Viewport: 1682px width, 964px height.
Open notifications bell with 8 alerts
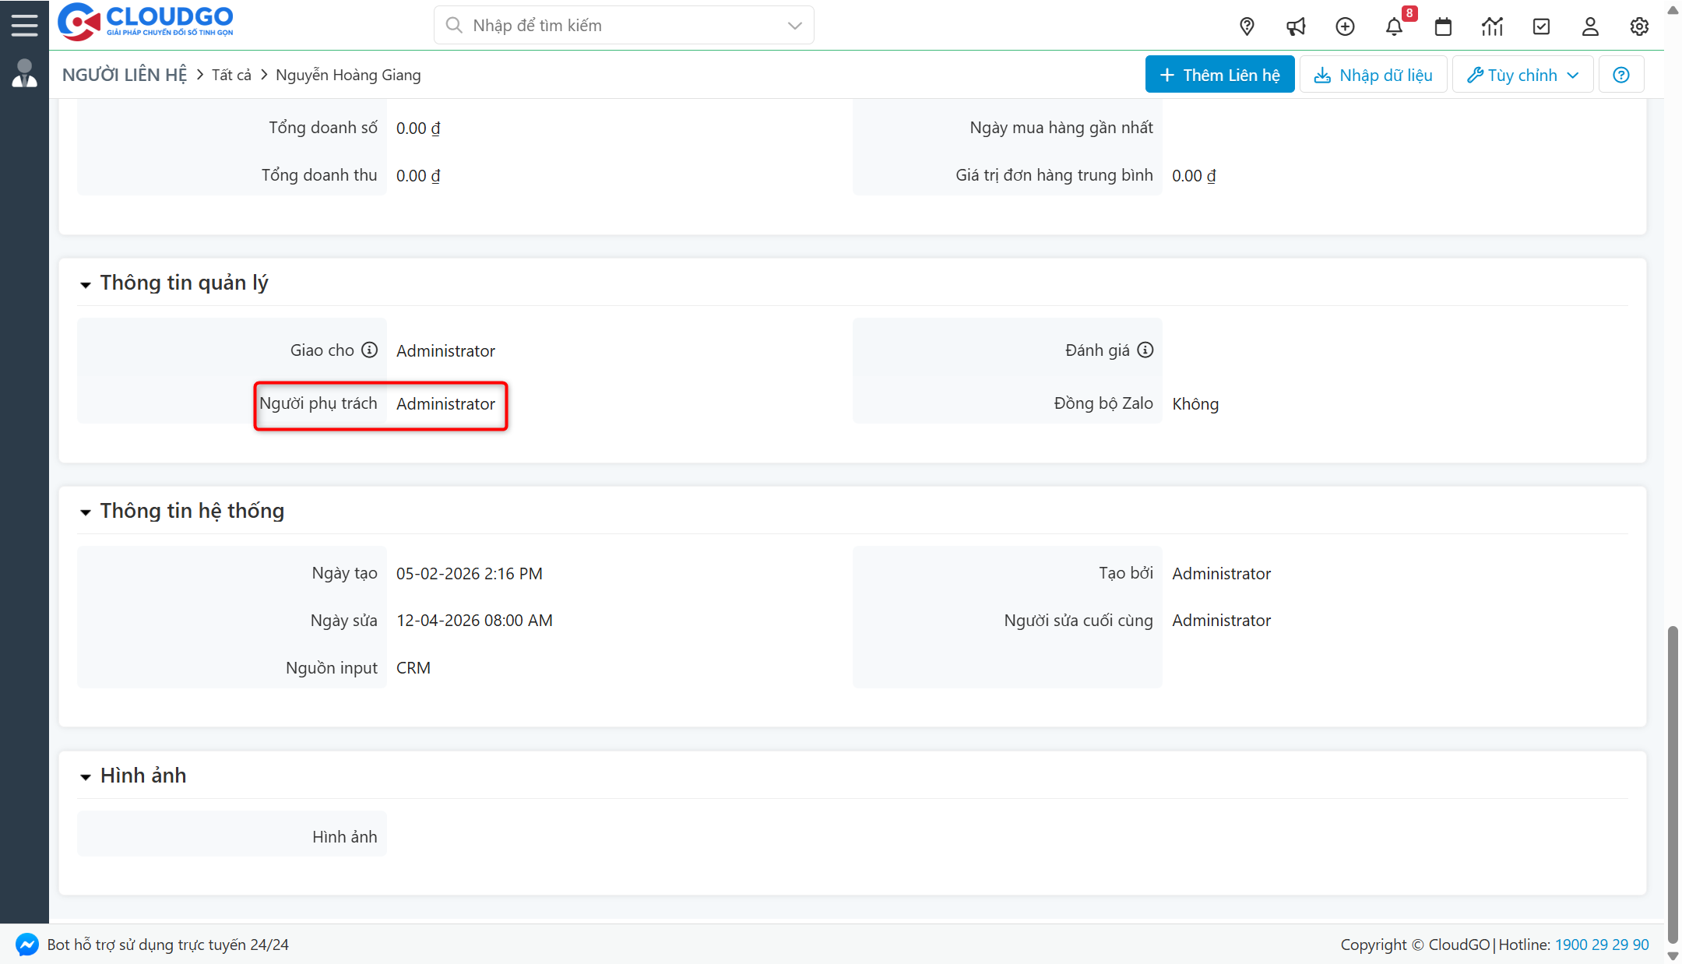(x=1395, y=26)
